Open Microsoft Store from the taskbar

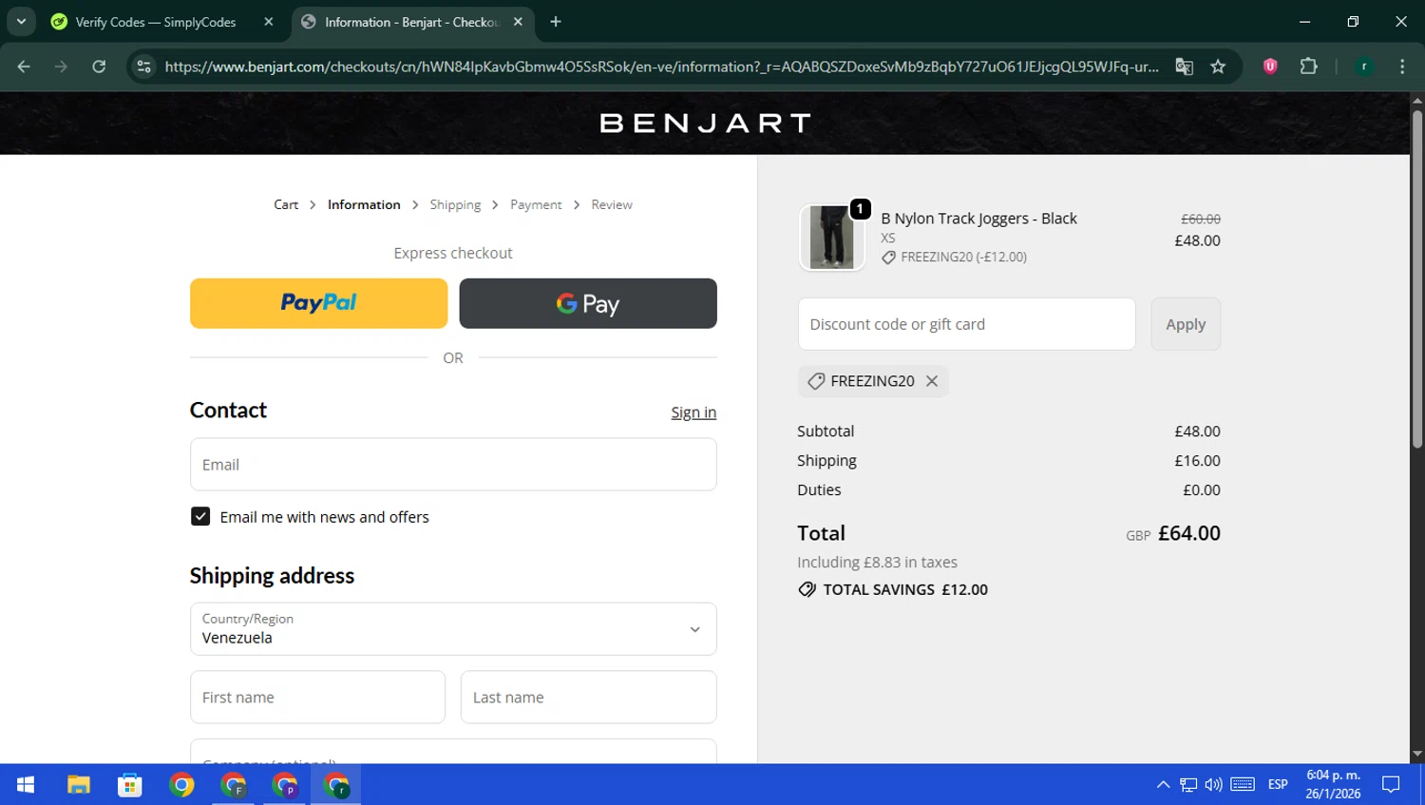[130, 785]
